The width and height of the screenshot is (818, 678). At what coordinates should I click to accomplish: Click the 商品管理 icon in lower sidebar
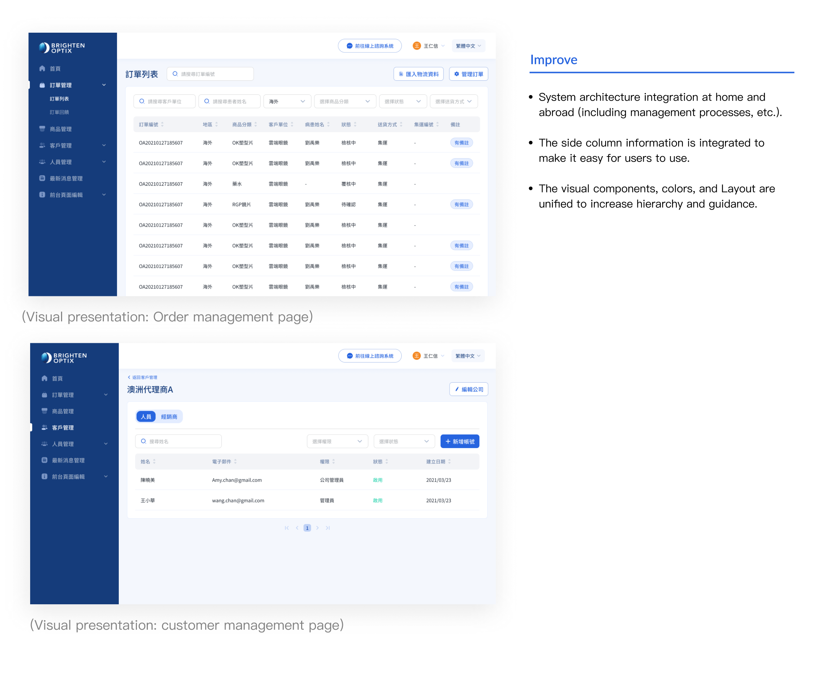[x=44, y=411]
